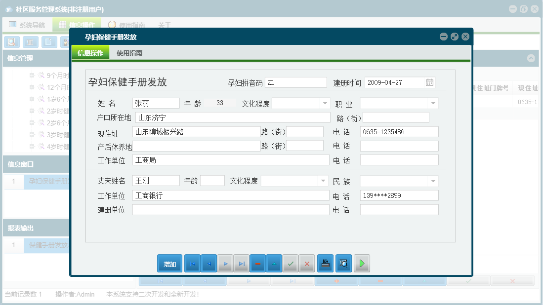Select the search icon in left toolbar
Viewport: 543px width, 305px height.
pos(11,42)
